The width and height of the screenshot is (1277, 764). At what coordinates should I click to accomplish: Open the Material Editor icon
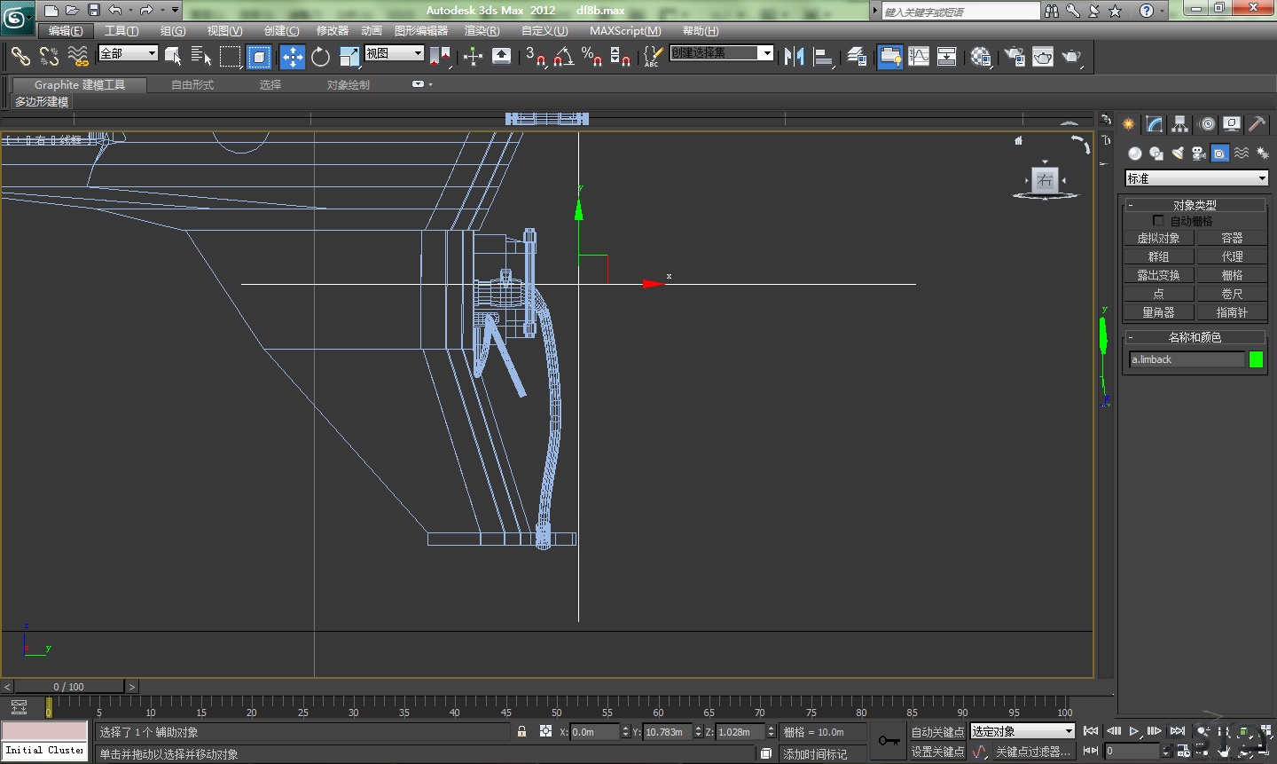(x=981, y=57)
